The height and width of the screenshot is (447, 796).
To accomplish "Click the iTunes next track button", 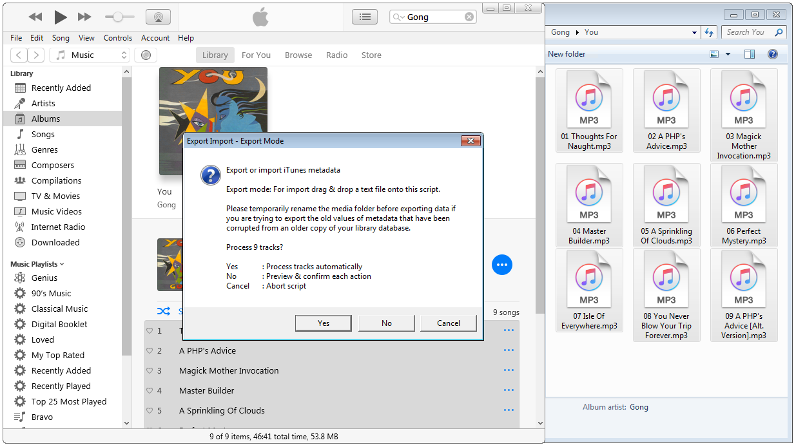I will (x=84, y=17).
